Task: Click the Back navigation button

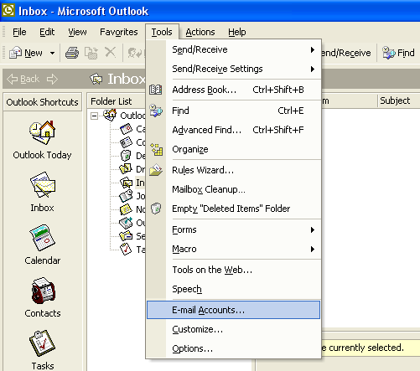Action: click(x=23, y=80)
